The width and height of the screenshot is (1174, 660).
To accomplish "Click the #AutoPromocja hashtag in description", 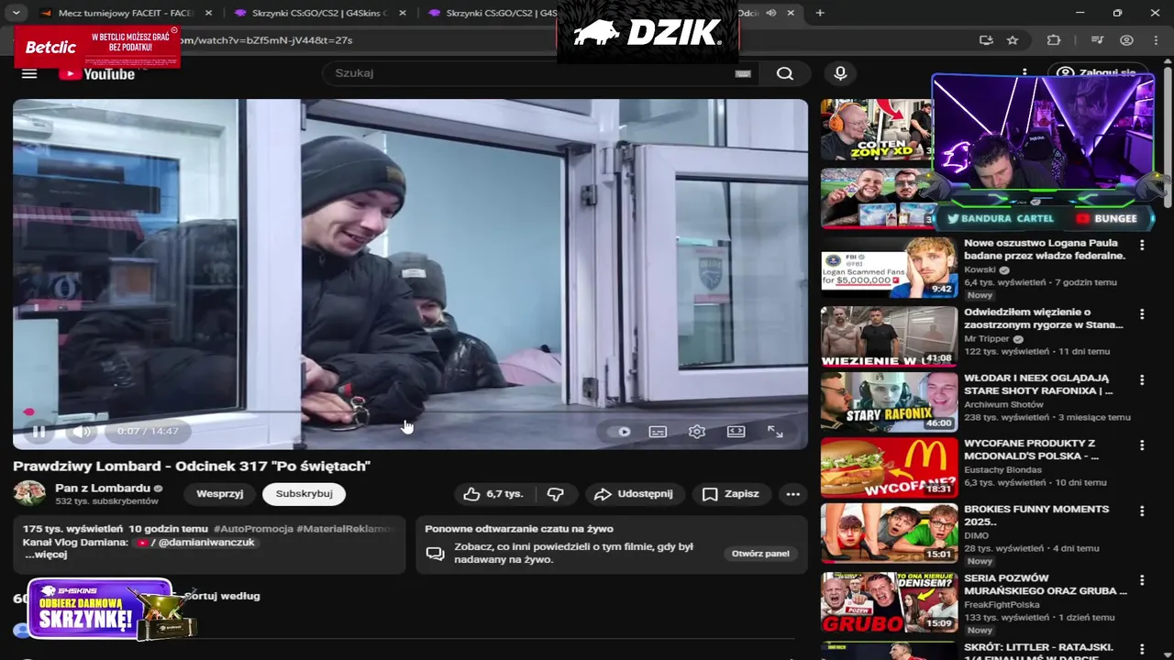I will coord(254,529).
